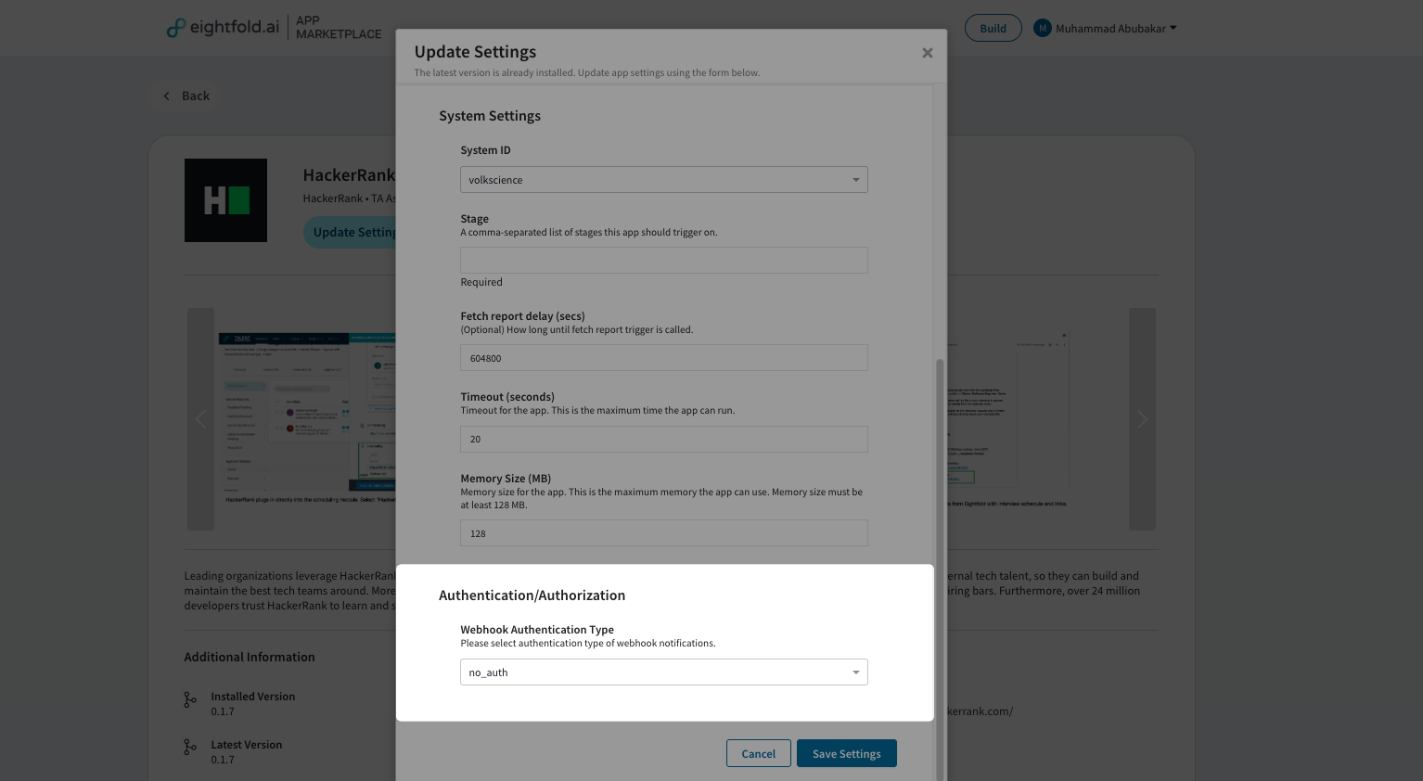The width and height of the screenshot is (1423, 781).
Task: Click the eightfold.ai logo
Action: point(223,28)
